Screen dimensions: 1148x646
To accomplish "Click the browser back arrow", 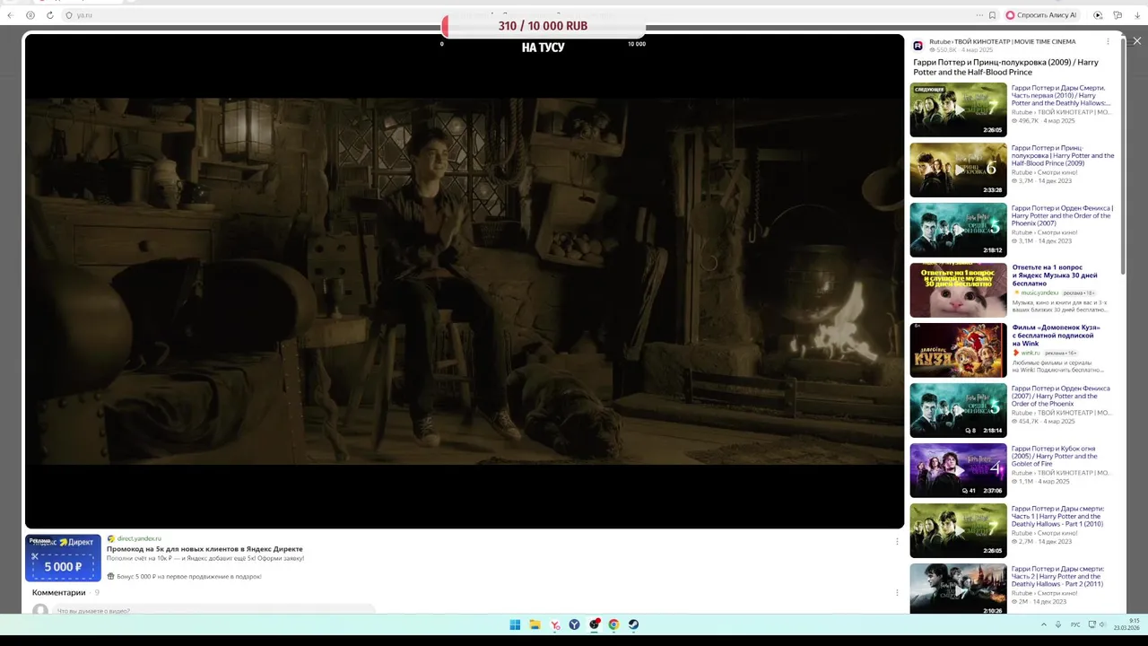I will point(10,15).
